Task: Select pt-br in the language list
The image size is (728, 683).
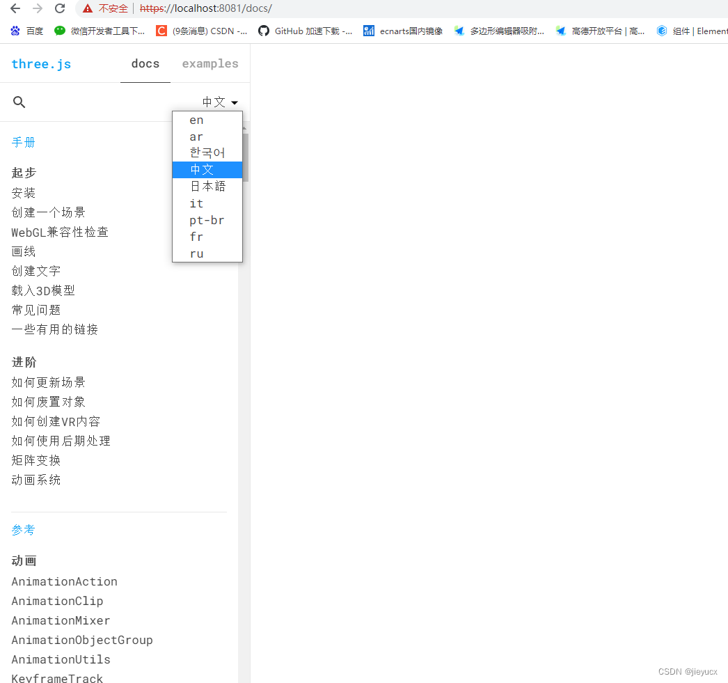Action: pos(207,220)
